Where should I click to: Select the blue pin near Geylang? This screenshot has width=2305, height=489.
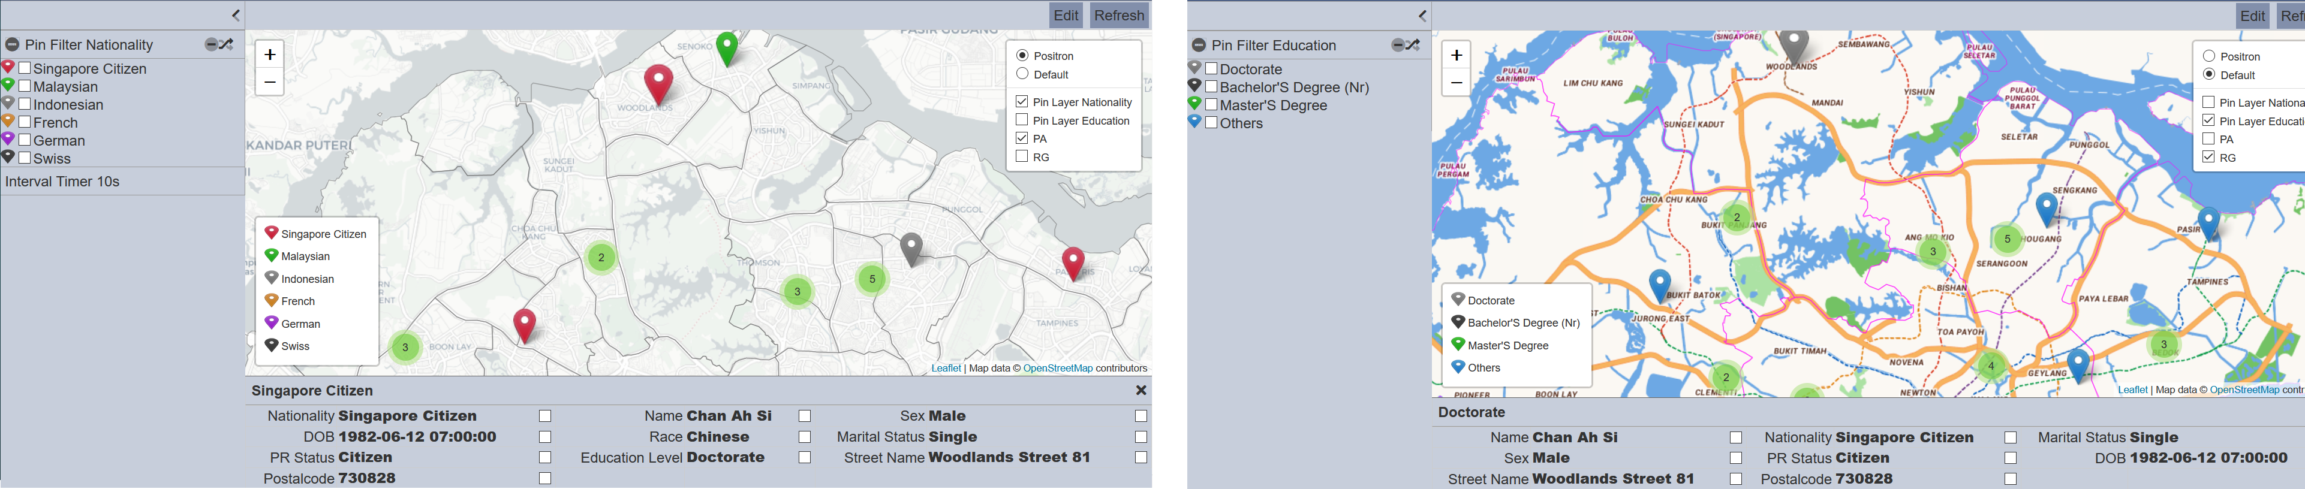2078,366
